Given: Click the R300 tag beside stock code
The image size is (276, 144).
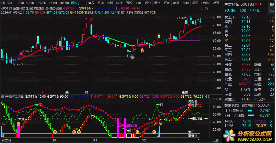Looking at the screenshot, I should pos(258,4).
